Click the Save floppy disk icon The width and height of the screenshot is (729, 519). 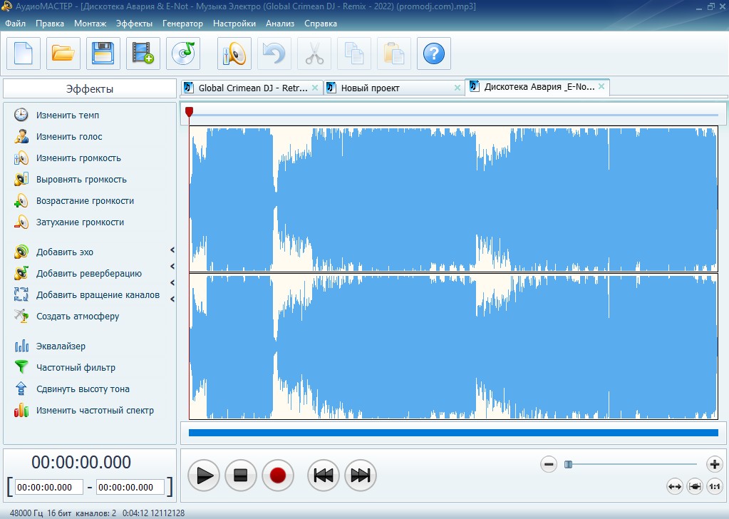click(103, 53)
